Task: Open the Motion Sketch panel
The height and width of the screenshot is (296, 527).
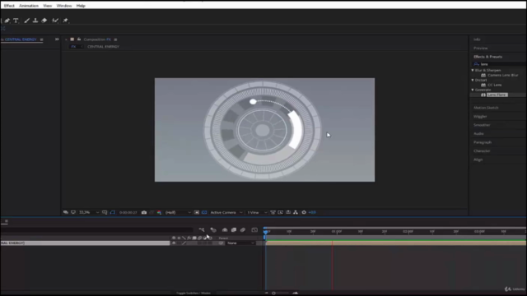Action: tap(486, 108)
